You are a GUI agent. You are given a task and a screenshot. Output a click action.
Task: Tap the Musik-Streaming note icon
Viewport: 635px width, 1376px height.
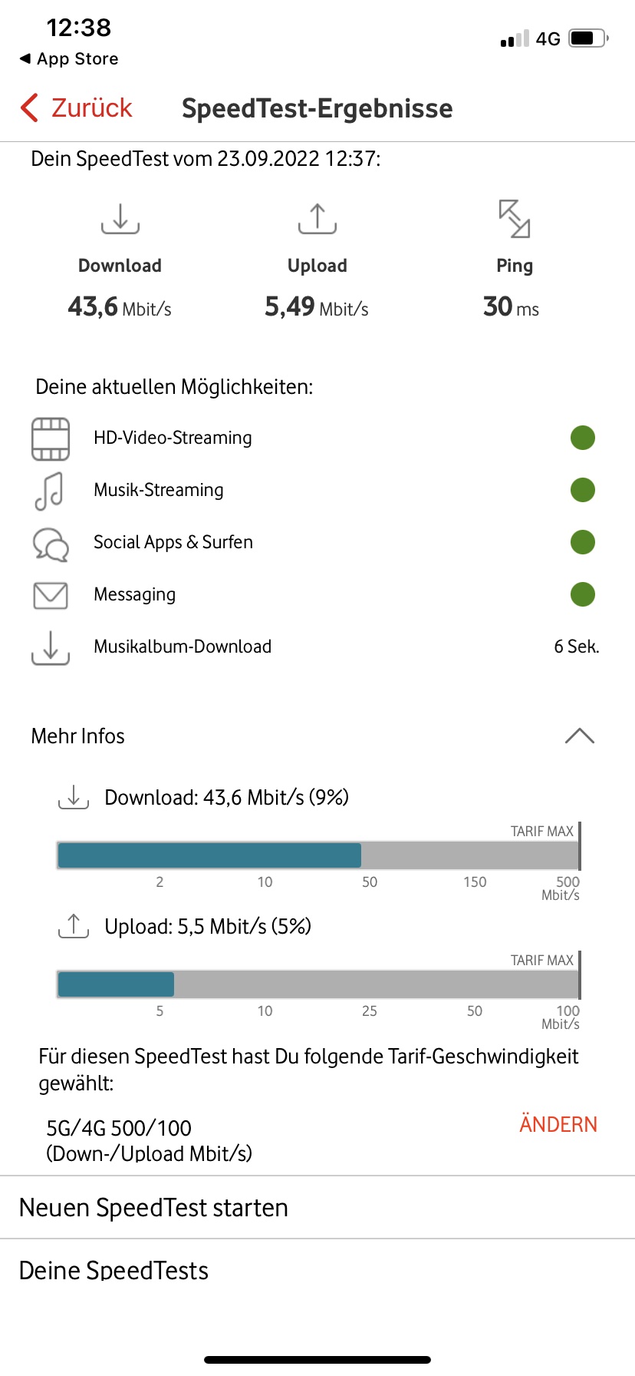coord(50,491)
